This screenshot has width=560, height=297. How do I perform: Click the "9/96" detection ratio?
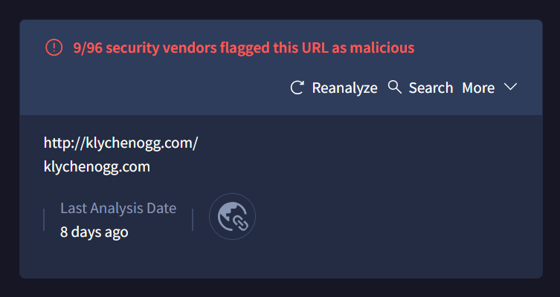click(x=88, y=48)
